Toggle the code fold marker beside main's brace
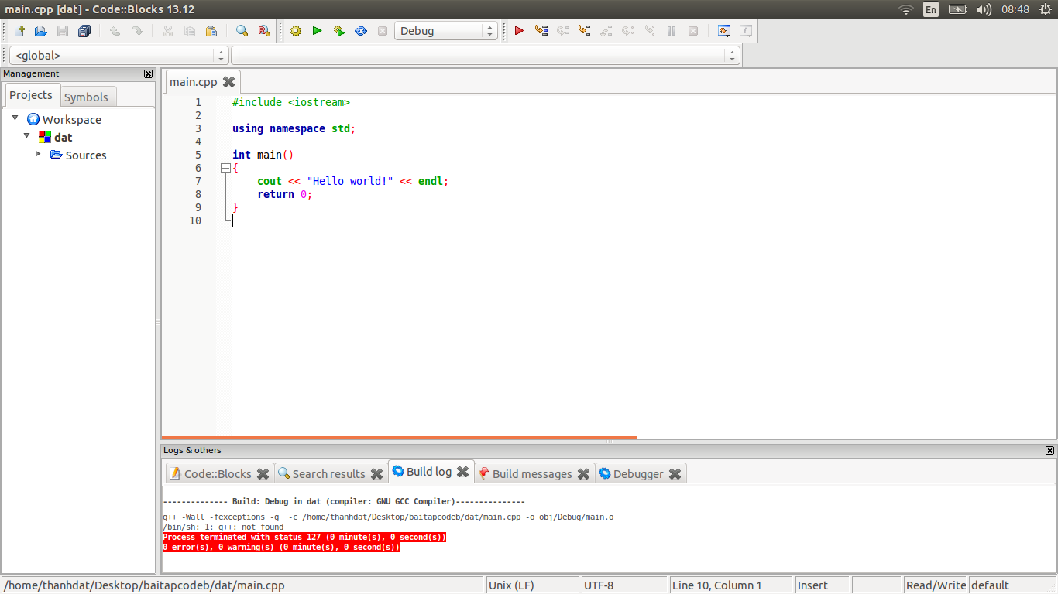This screenshot has width=1058, height=594. [225, 168]
